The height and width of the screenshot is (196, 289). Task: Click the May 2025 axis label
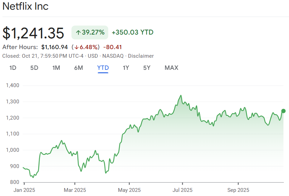(x=129, y=190)
